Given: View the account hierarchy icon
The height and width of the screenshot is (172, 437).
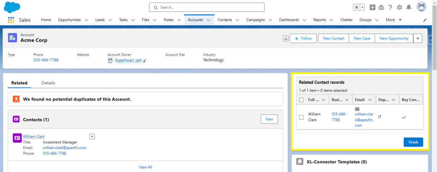Looking at the screenshot, I should coord(286,39).
